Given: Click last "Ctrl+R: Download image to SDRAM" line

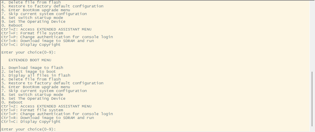Looking at the screenshot, I should (47, 118).
